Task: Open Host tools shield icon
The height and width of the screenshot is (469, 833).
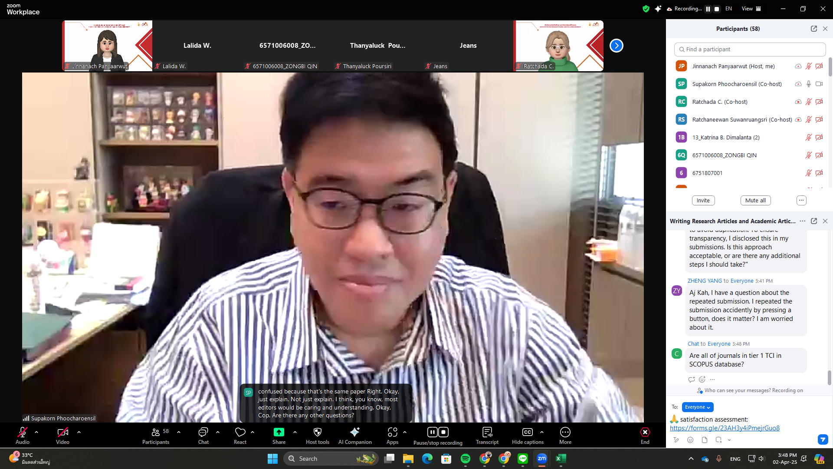Action: click(317, 435)
